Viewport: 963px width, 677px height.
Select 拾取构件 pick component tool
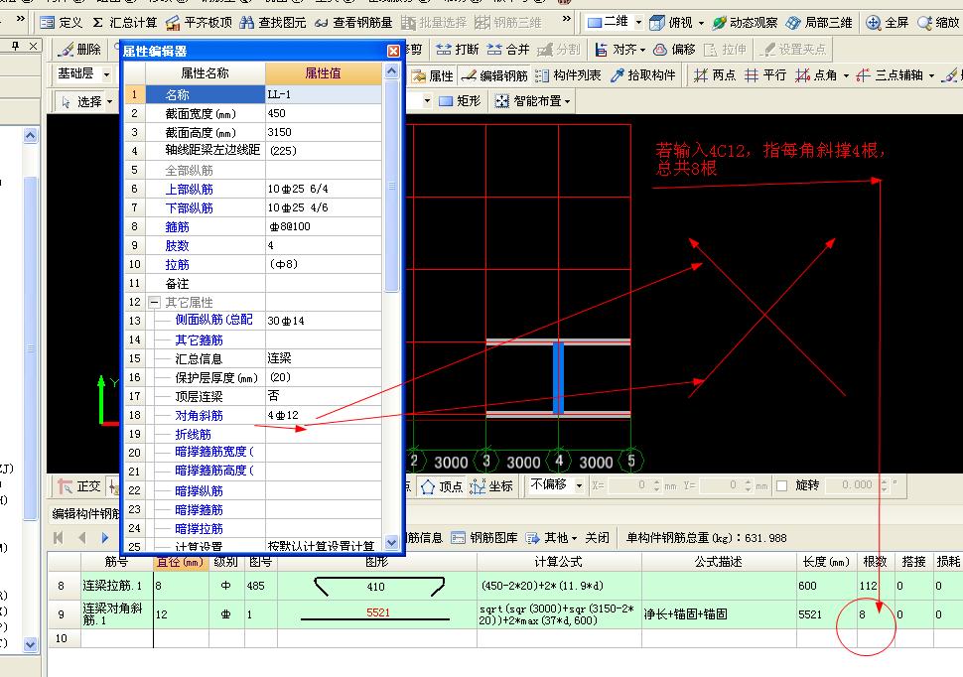coord(642,75)
